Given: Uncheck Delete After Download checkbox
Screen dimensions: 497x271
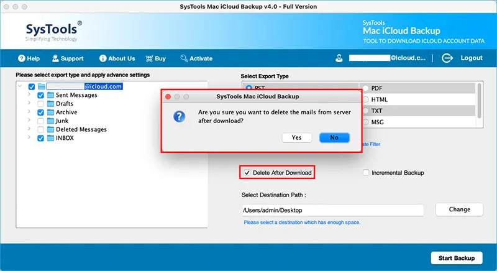Looking at the screenshot, I should click(x=247, y=173).
